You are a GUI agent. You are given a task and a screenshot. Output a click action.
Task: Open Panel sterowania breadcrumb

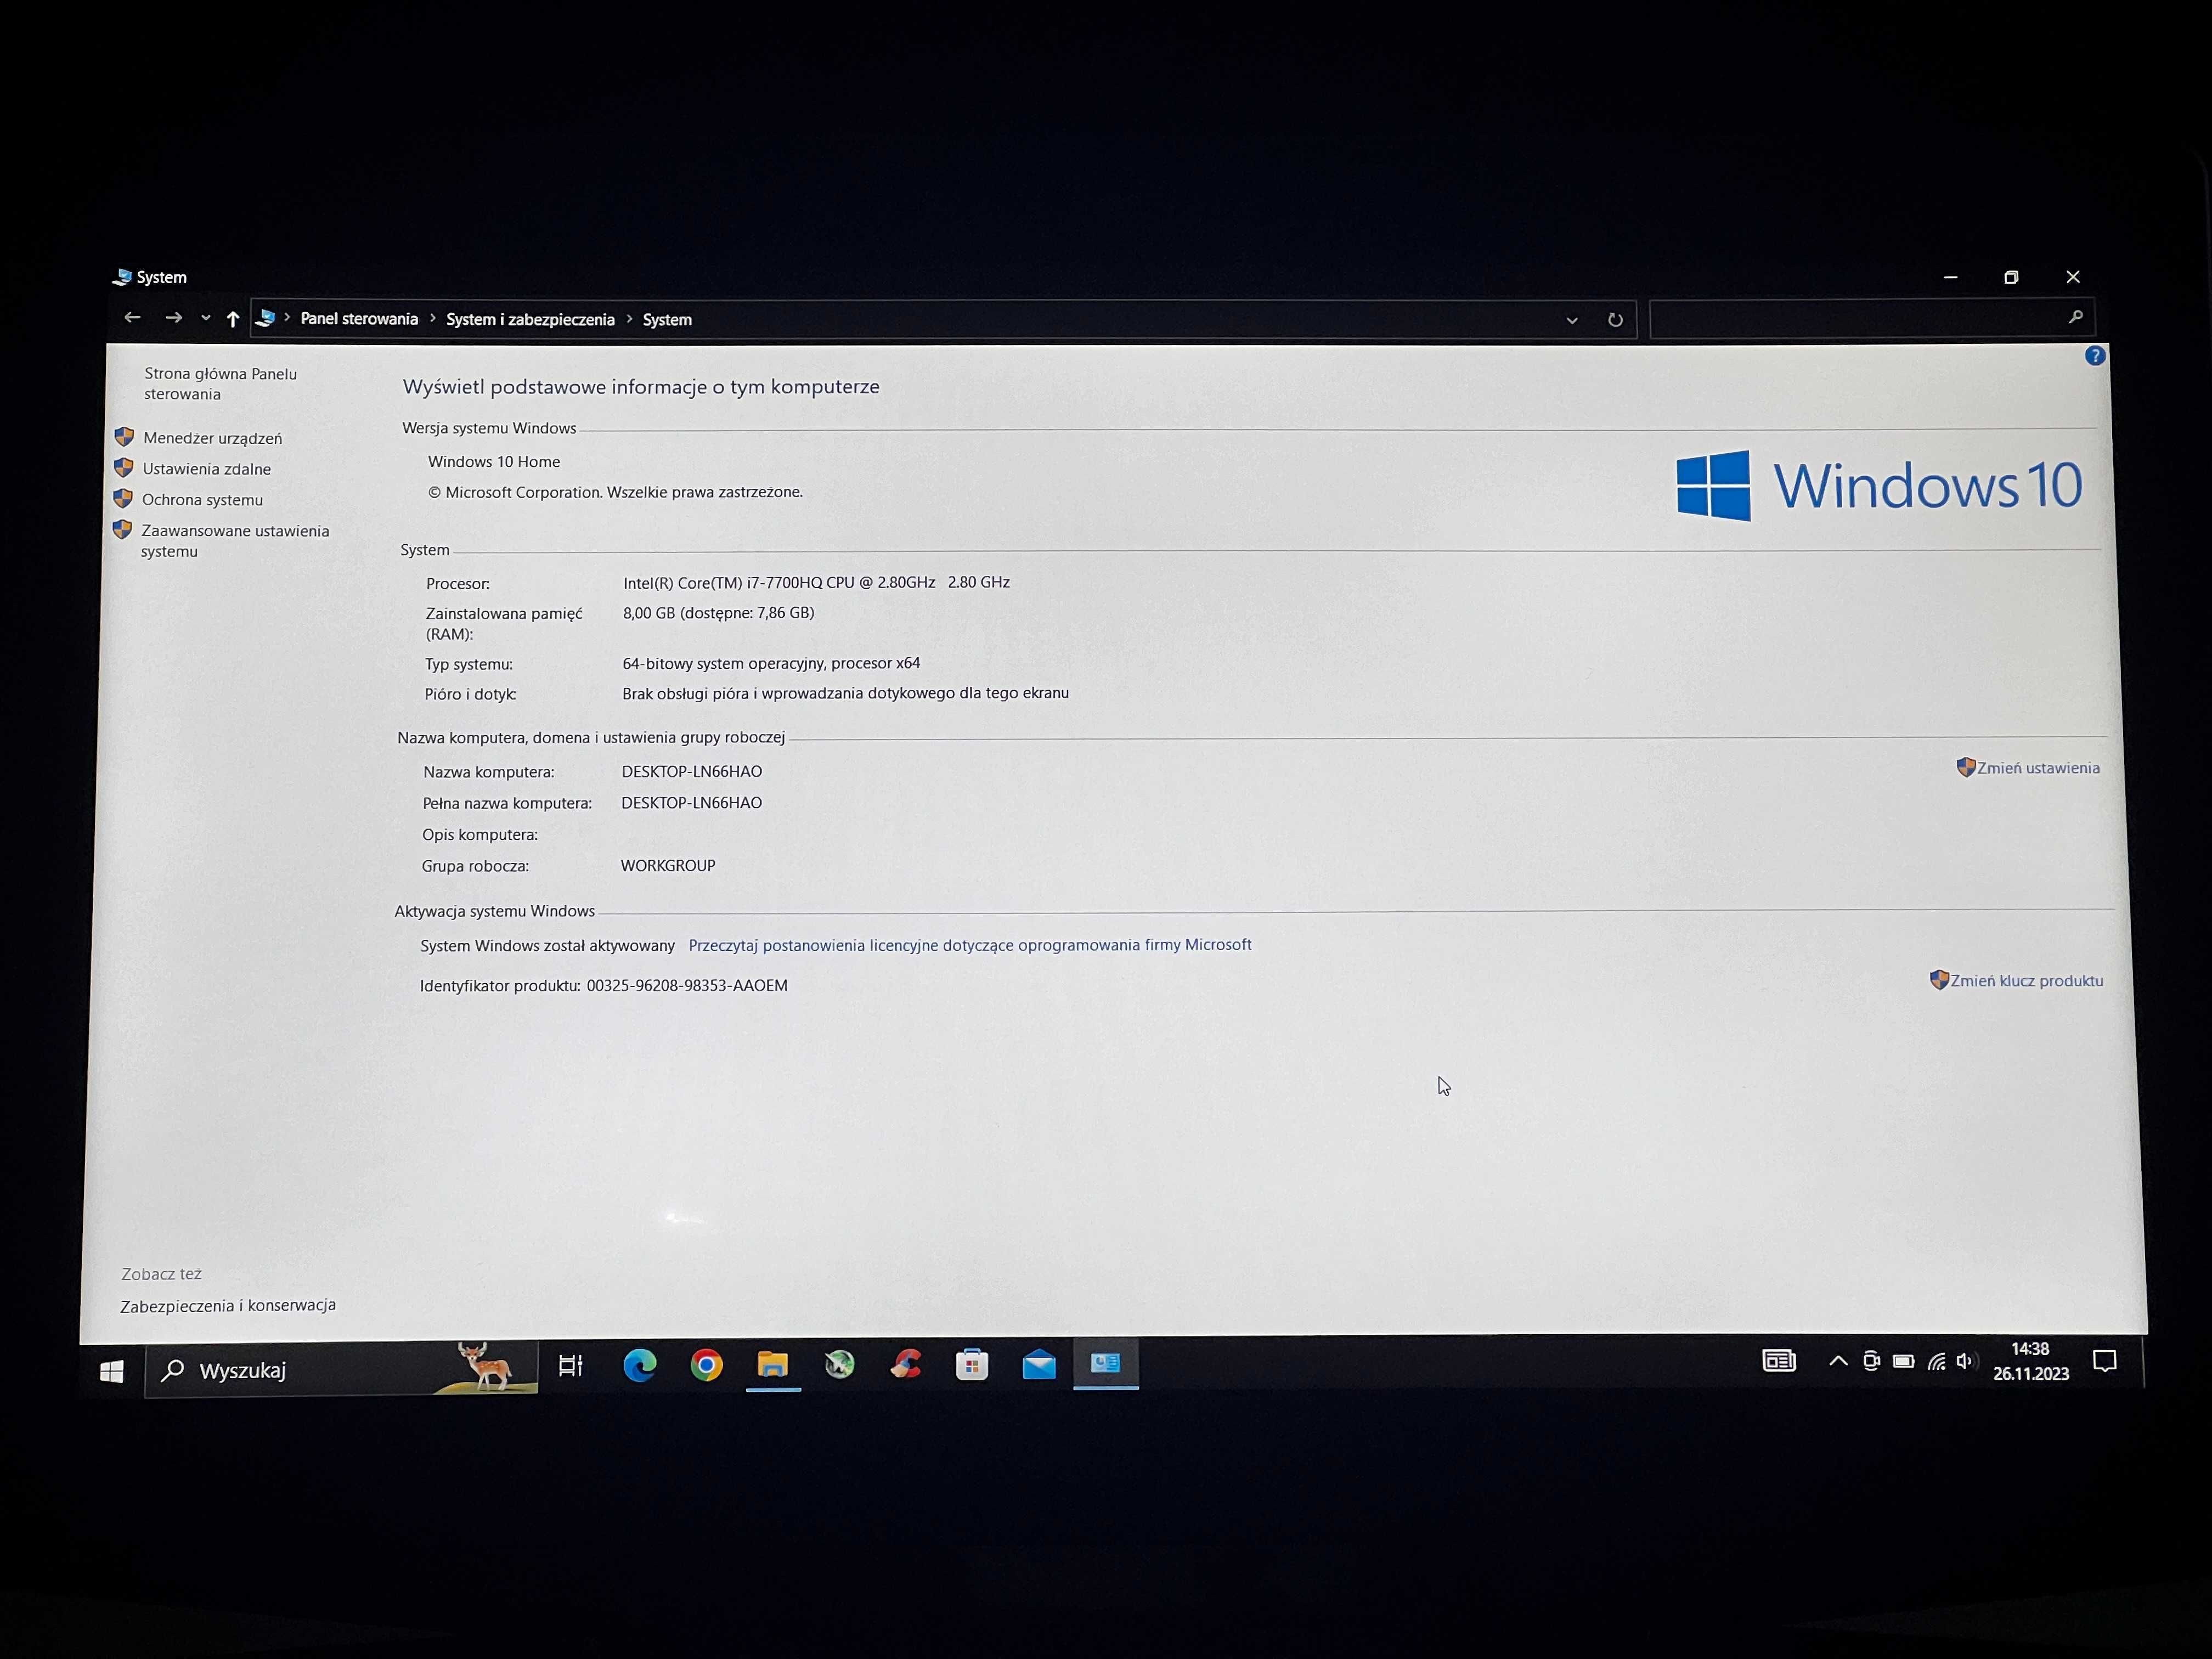coord(359,319)
